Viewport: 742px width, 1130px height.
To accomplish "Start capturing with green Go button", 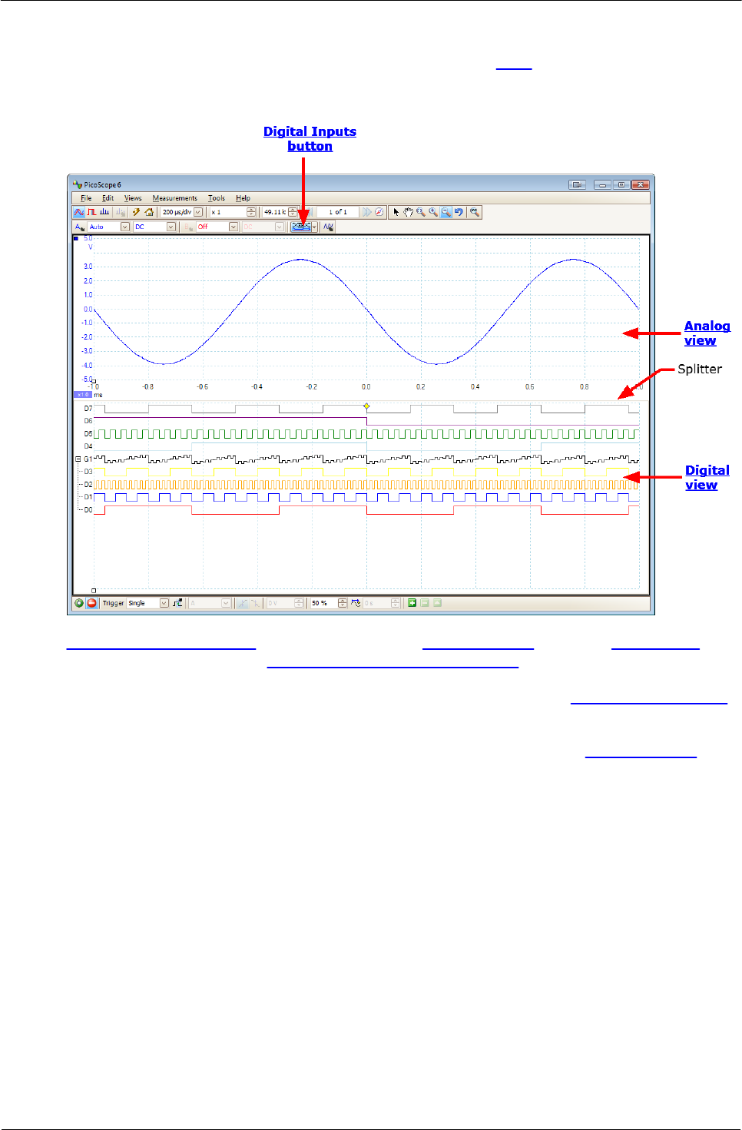I will coord(78,603).
